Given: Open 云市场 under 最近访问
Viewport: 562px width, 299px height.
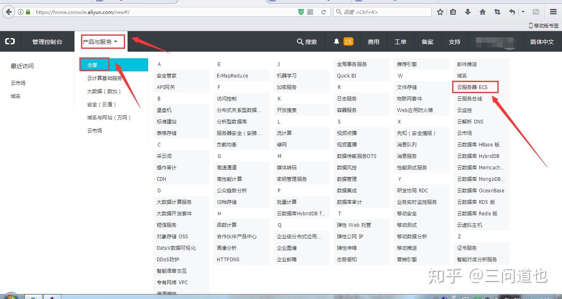Looking at the screenshot, I should pos(18,83).
